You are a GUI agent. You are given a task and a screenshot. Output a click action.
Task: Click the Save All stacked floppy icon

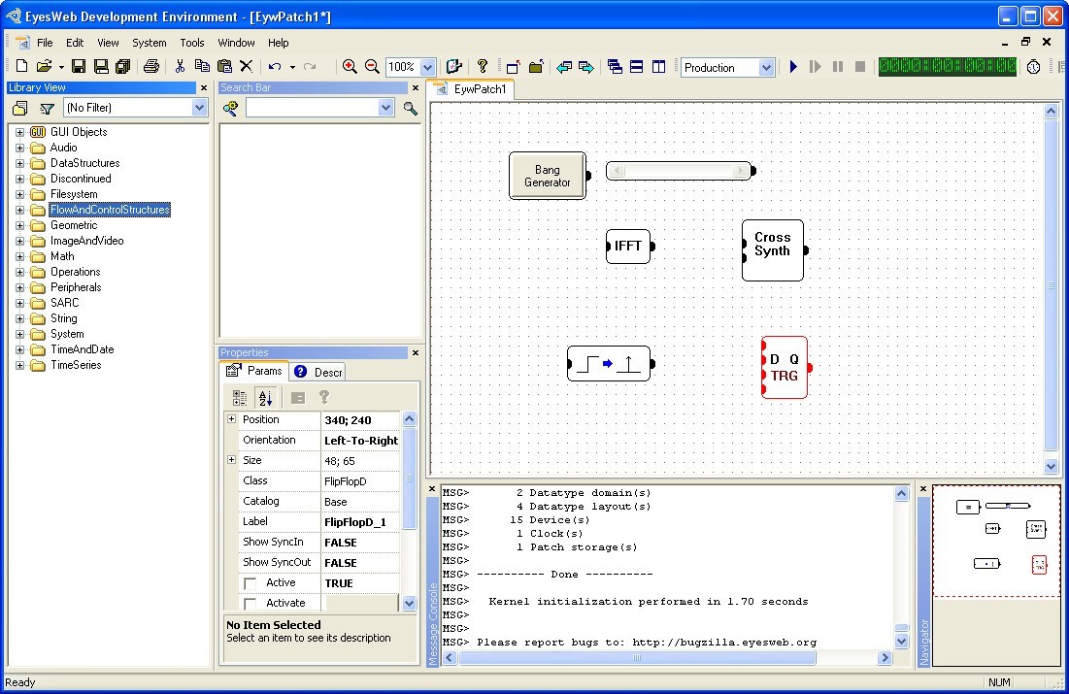coord(122,66)
